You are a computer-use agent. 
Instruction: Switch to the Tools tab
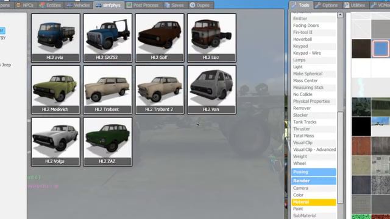300,5
